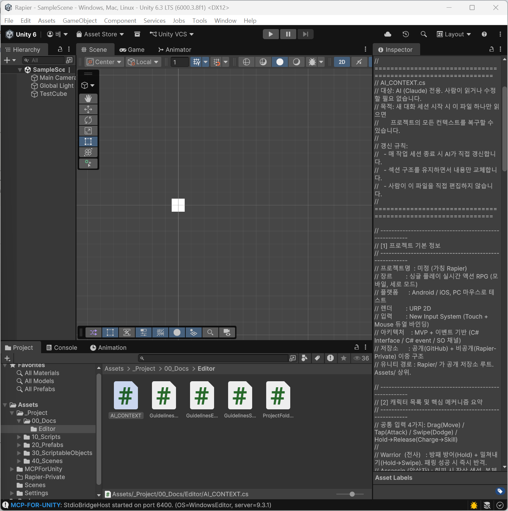Click the Project tree vertical scrollbar
The width and height of the screenshot is (508, 511).
click(99, 429)
